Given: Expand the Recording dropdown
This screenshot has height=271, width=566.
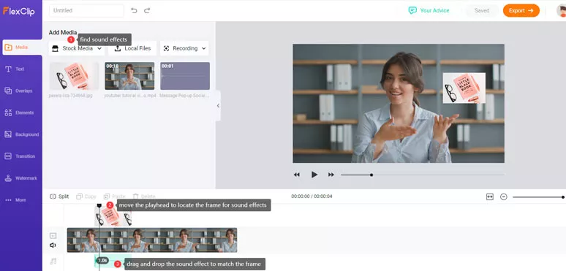Looking at the screenshot, I should [184, 48].
